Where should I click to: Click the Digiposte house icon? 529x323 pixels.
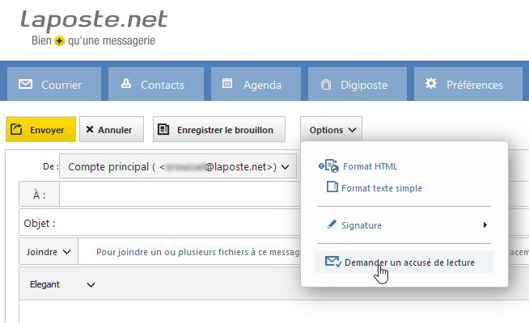(x=326, y=84)
